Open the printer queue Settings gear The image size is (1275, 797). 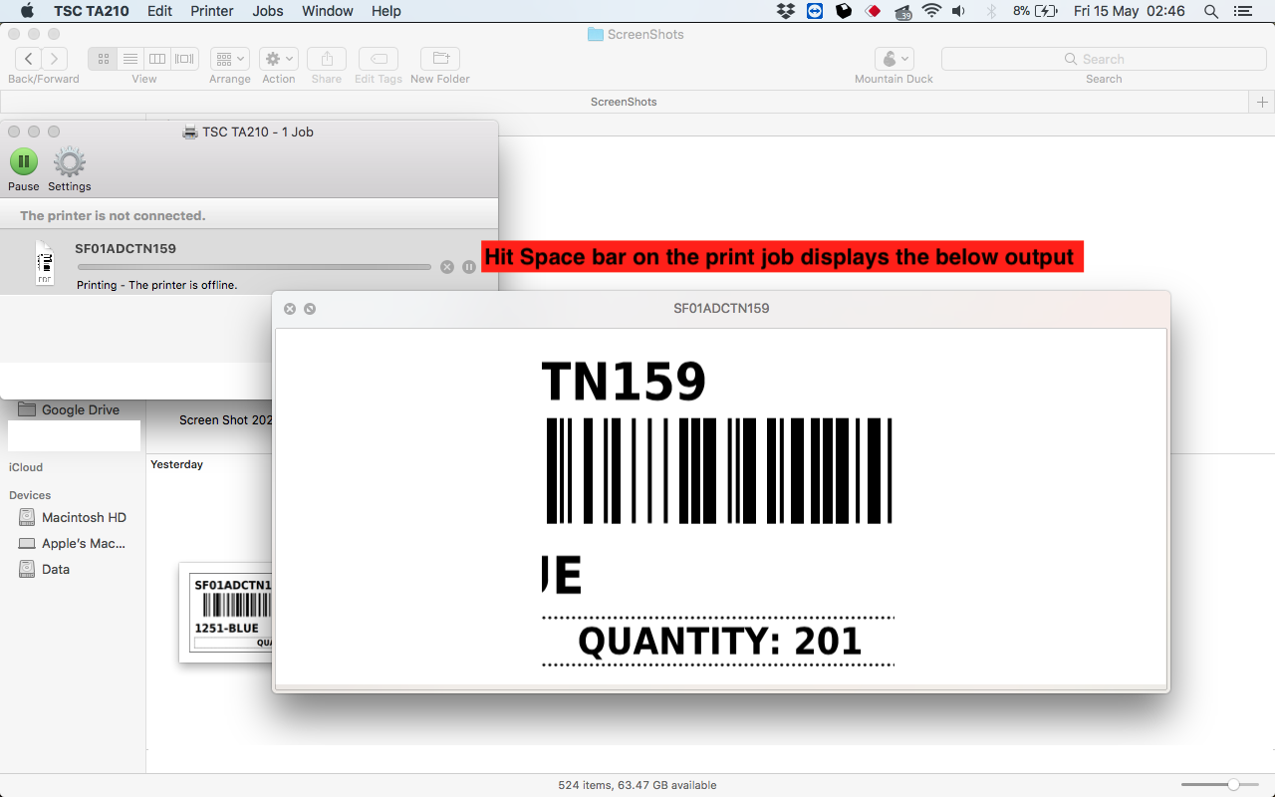tap(68, 161)
